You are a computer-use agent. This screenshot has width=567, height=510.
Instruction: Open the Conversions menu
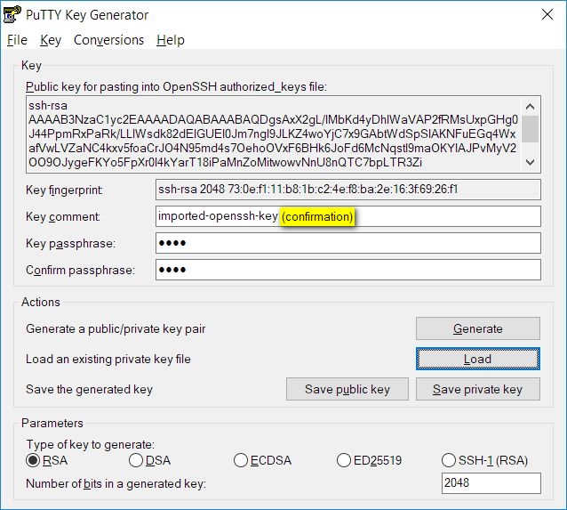tap(108, 40)
